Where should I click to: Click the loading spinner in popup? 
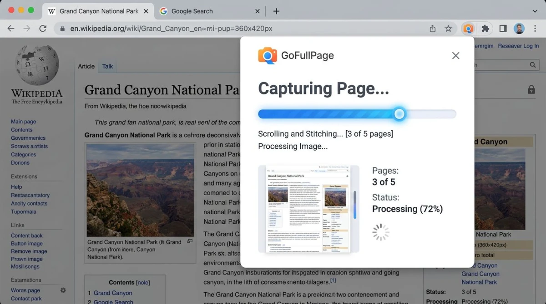[x=381, y=232]
